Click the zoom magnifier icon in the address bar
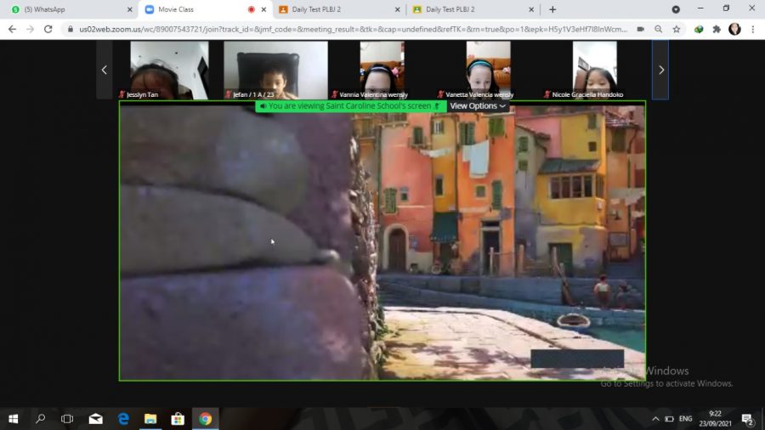This screenshot has width=765, height=430. (659, 29)
